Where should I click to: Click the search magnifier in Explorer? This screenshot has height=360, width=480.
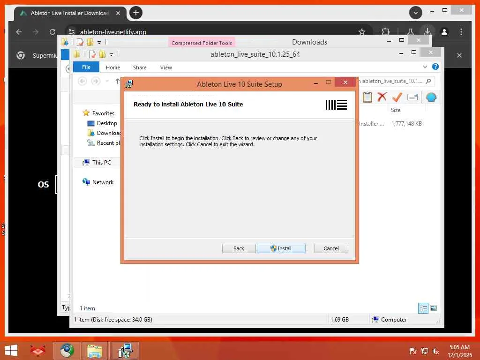428,81
